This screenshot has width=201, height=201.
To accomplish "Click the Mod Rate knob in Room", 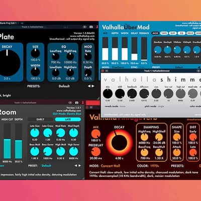I will (x=61, y=133).
